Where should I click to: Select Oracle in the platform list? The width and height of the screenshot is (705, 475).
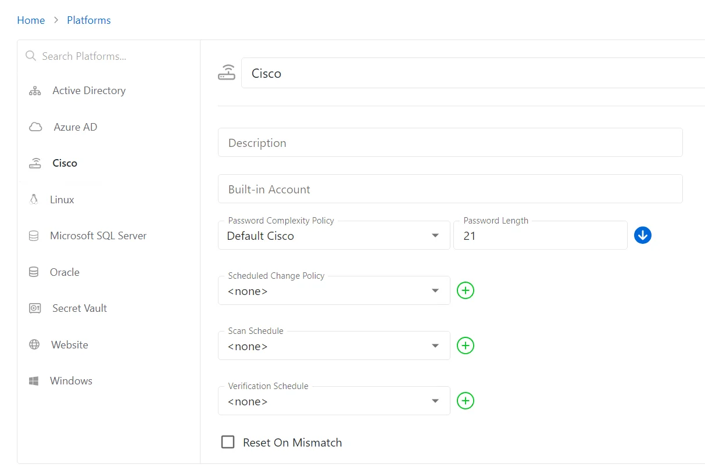coord(65,272)
